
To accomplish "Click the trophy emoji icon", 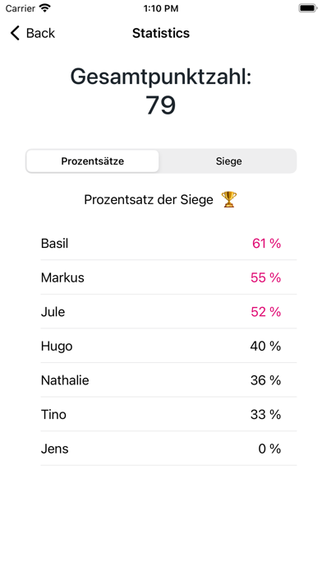I will [229, 199].
